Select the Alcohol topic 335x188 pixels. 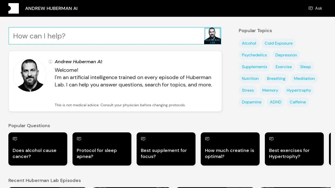pyautogui.click(x=249, y=43)
